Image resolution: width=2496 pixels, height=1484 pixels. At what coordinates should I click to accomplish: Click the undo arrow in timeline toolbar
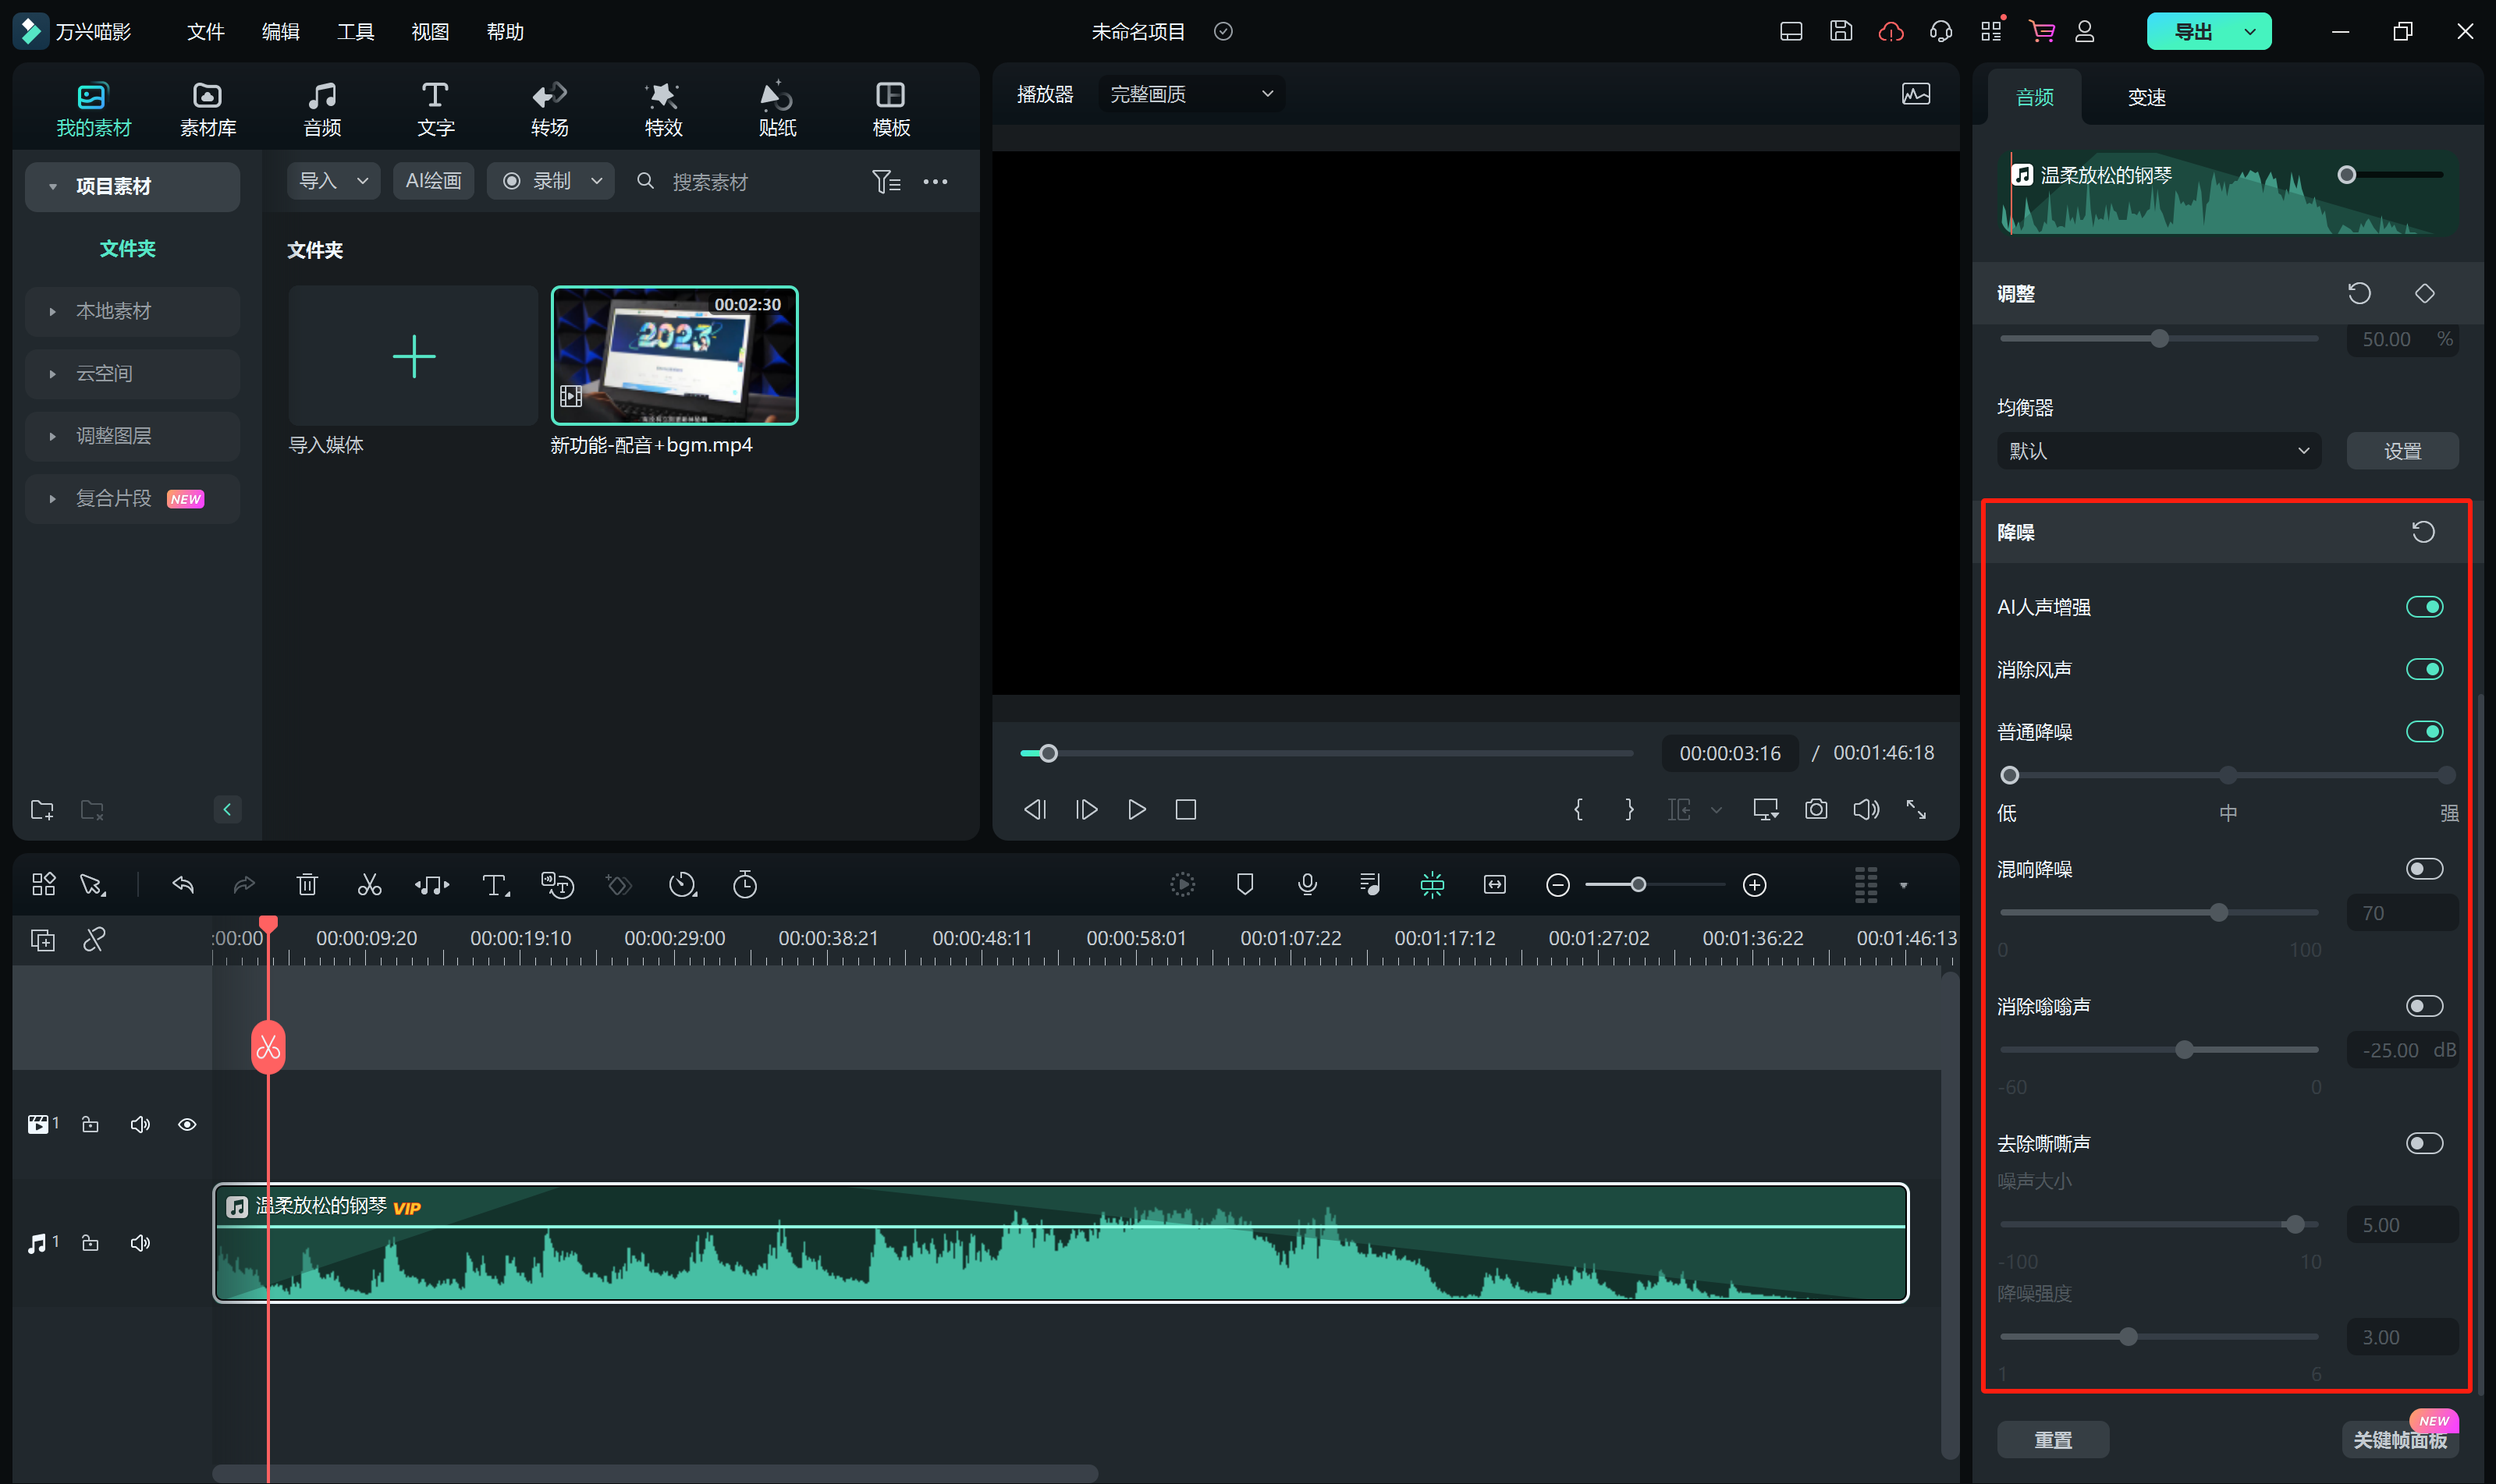(183, 885)
